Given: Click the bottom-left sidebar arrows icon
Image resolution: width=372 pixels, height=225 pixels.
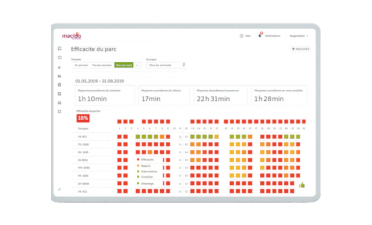Looking at the screenshot, I should (60, 189).
